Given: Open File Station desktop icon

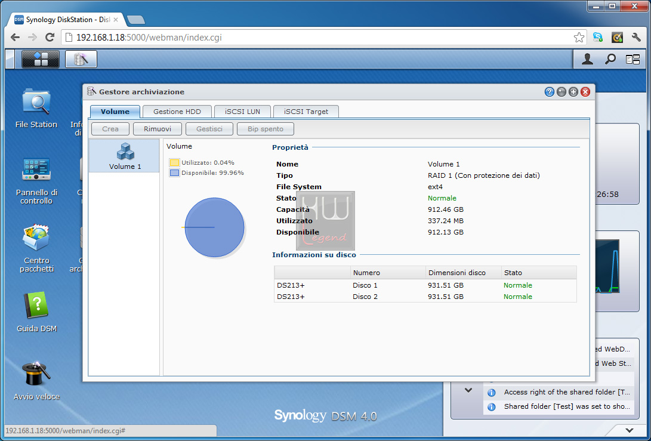Looking at the screenshot, I should click(x=36, y=108).
